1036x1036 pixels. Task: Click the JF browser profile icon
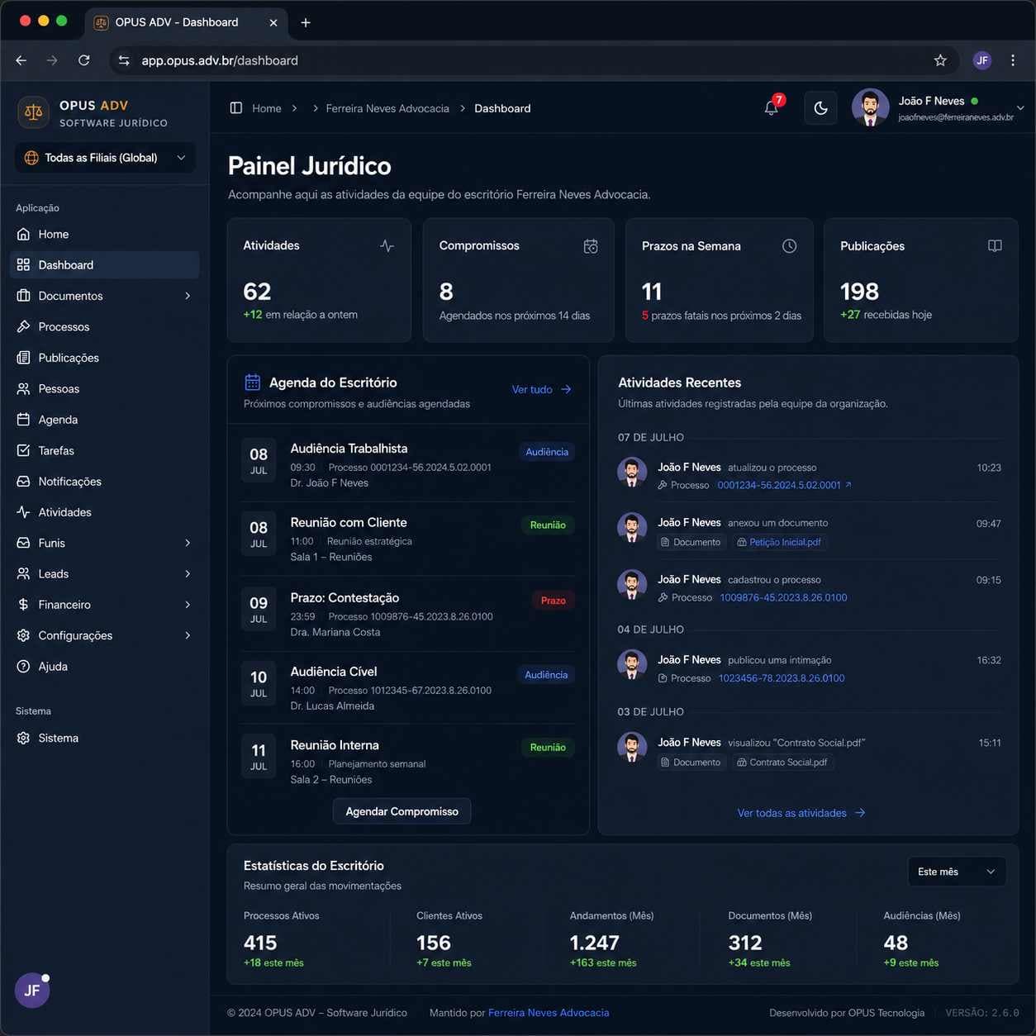[x=981, y=60]
